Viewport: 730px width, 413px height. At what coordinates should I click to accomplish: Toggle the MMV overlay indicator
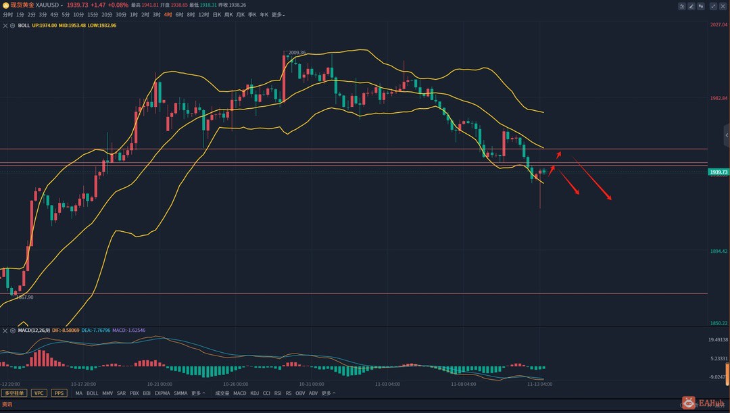[107, 393]
